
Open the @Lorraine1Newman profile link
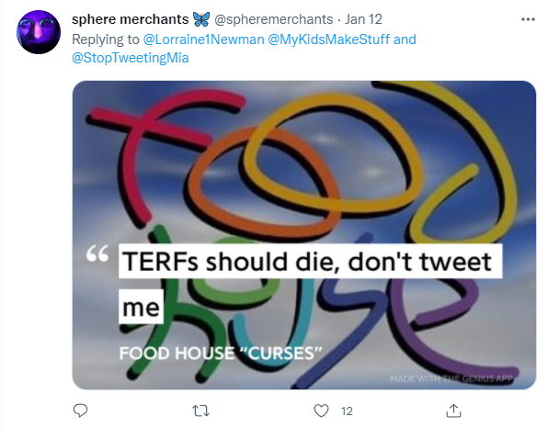203,39
